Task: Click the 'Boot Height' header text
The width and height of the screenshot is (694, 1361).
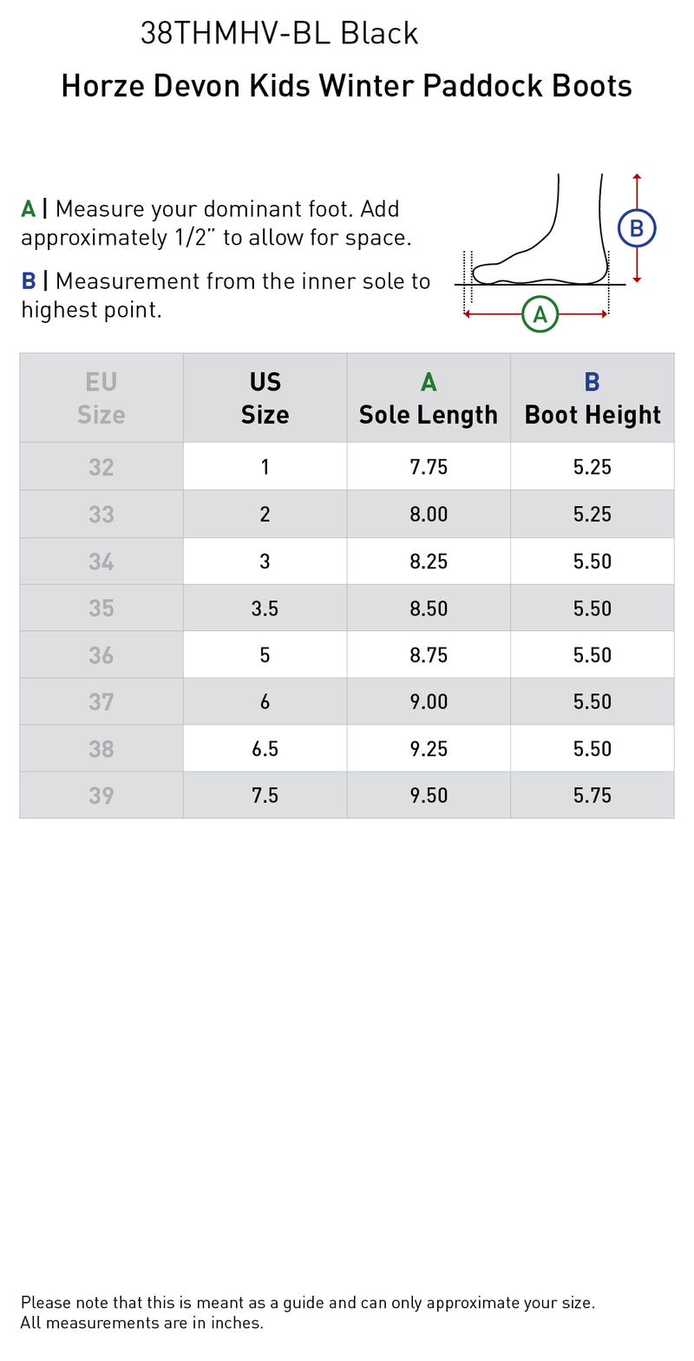Action: (592, 415)
